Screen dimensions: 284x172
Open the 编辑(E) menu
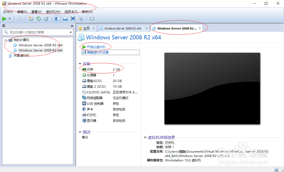[x=22, y=12]
